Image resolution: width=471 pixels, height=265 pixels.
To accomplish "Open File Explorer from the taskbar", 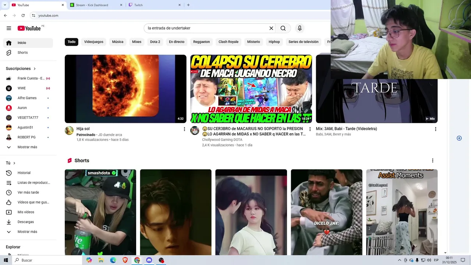I will pos(101,260).
